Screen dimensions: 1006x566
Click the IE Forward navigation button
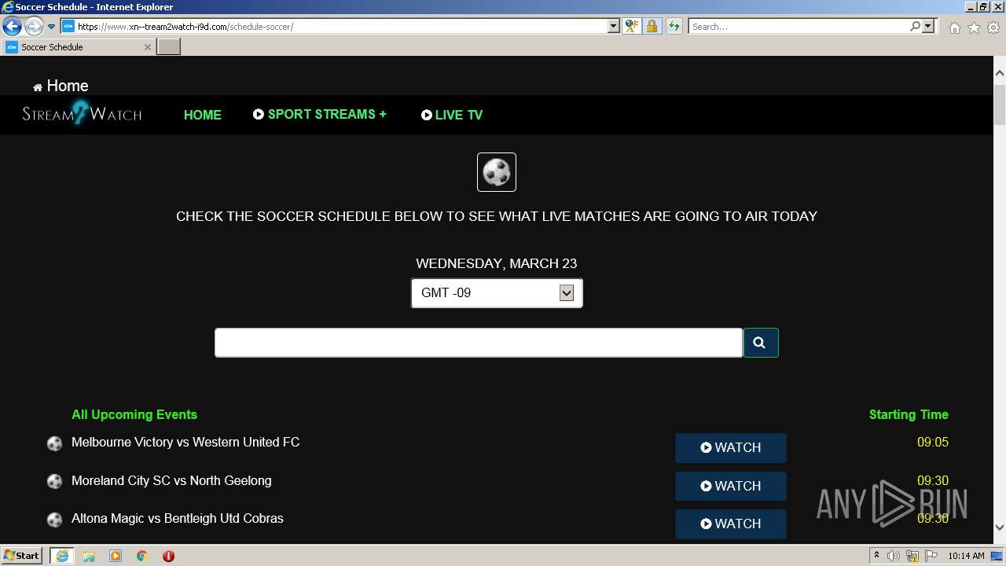(x=34, y=26)
